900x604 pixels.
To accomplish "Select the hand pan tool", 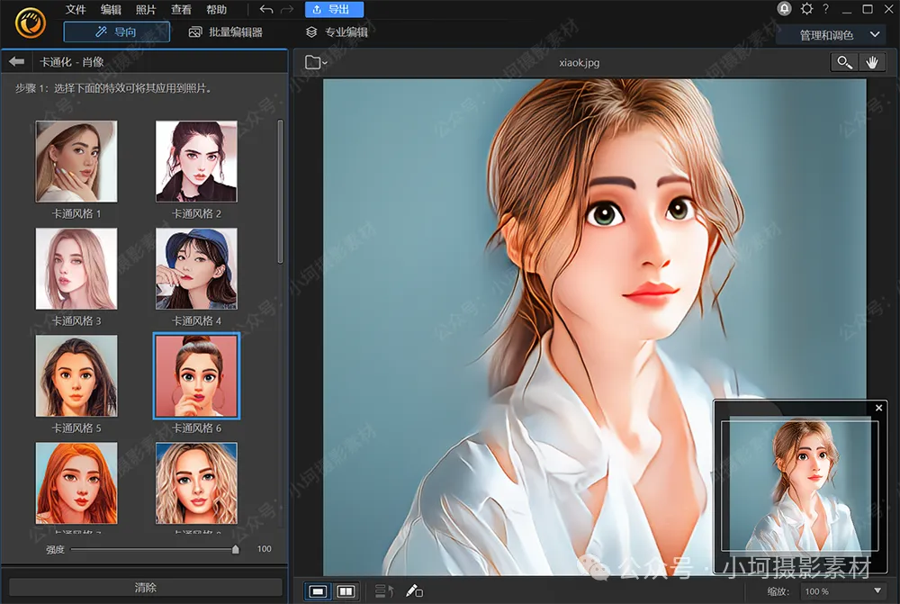I will point(871,62).
